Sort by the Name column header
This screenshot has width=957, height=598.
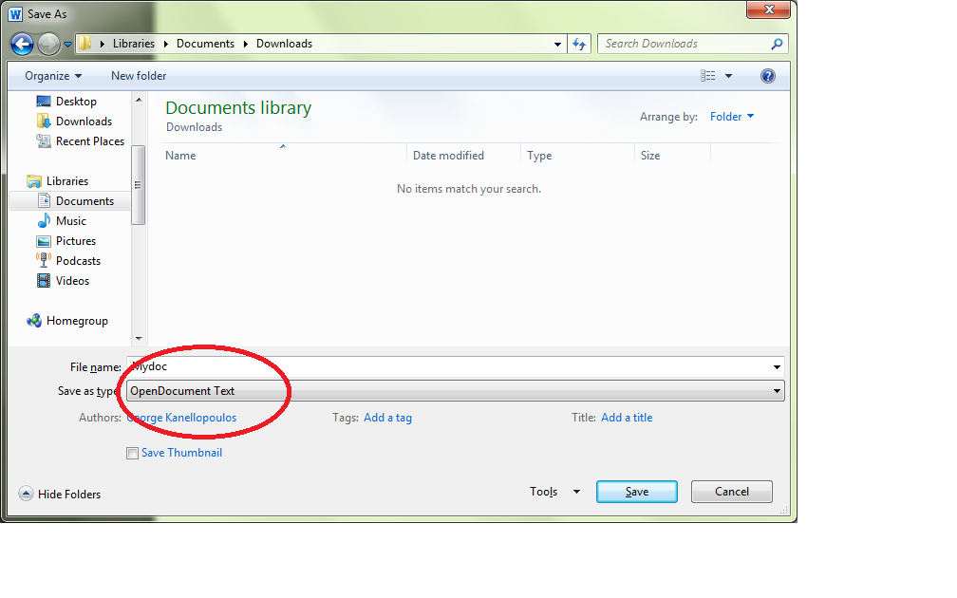coord(180,156)
